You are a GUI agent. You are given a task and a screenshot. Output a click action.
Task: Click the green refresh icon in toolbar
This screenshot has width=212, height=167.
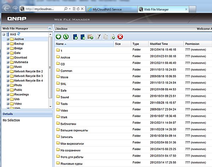click(65, 36)
